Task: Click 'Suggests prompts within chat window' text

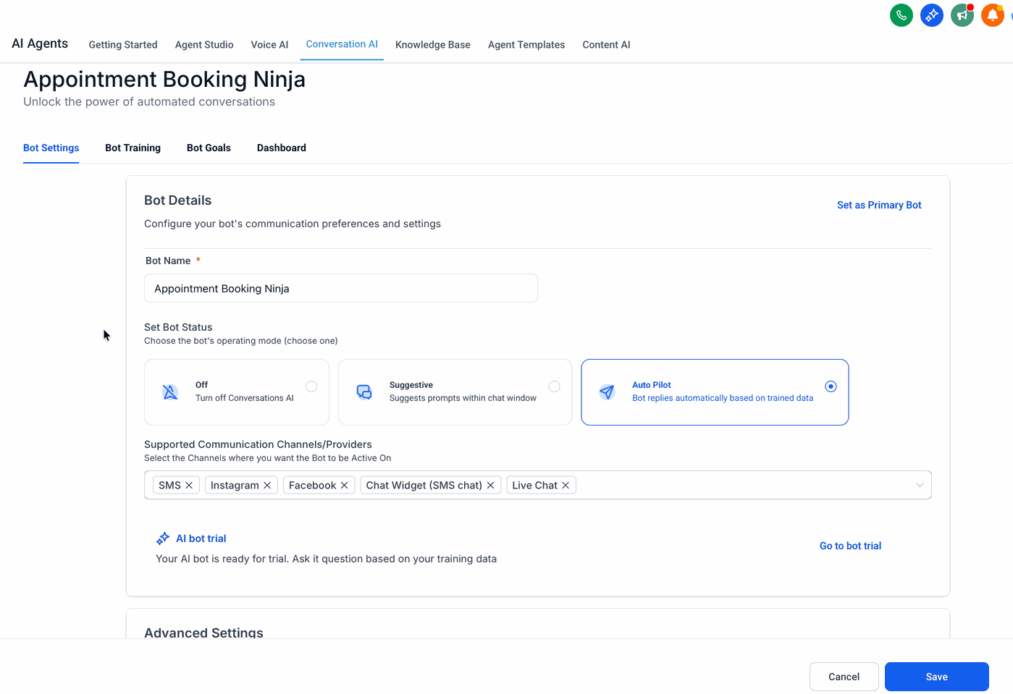Action: (x=463, y=398)
